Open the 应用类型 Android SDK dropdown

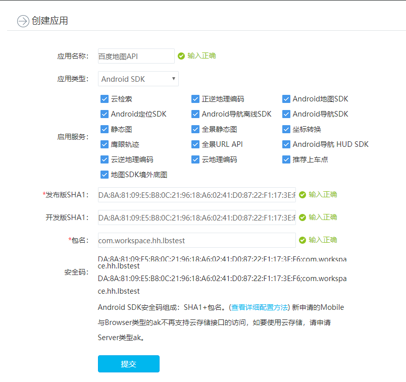(138, 79)
